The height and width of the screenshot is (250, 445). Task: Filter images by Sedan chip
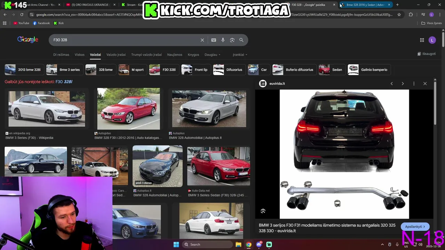point(332,70)
